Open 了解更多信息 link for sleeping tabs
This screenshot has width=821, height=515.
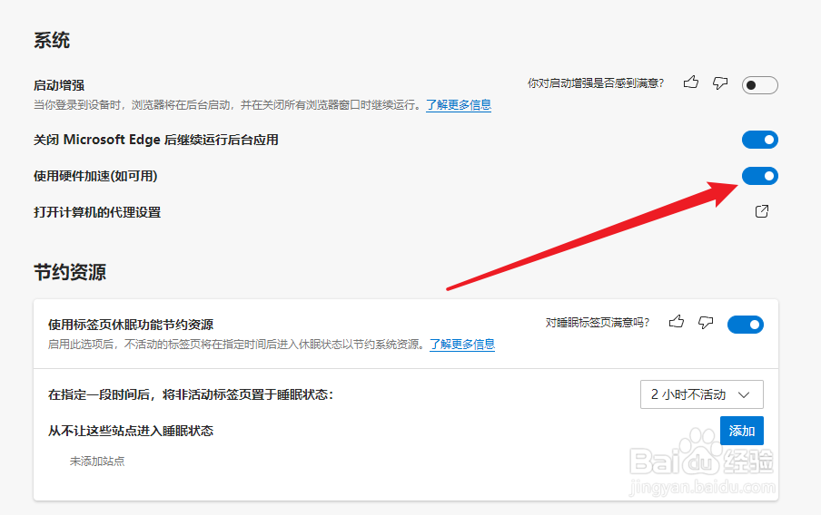coord(462,344)
